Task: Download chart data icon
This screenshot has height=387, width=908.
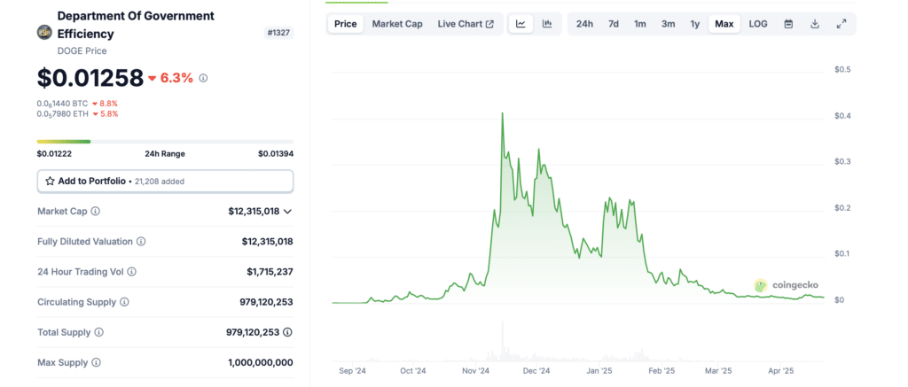Action: point(815,24)
